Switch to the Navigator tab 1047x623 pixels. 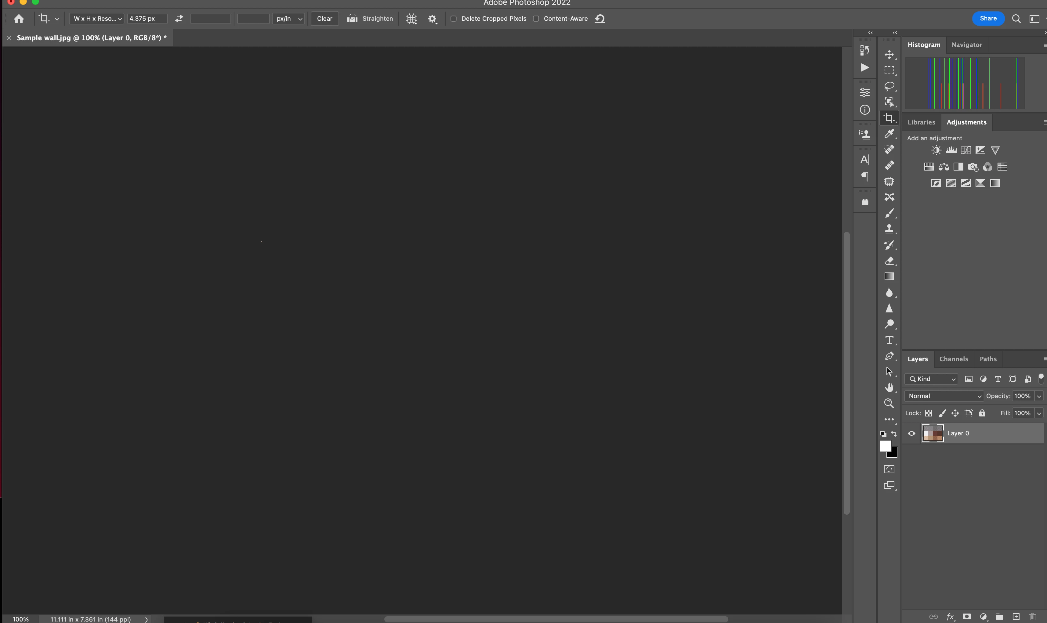coord(966,45)
